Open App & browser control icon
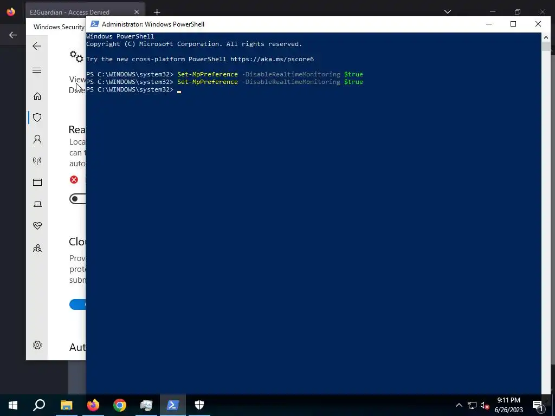The height and width of the screenshot is (416, 555). tap(37, 182)
